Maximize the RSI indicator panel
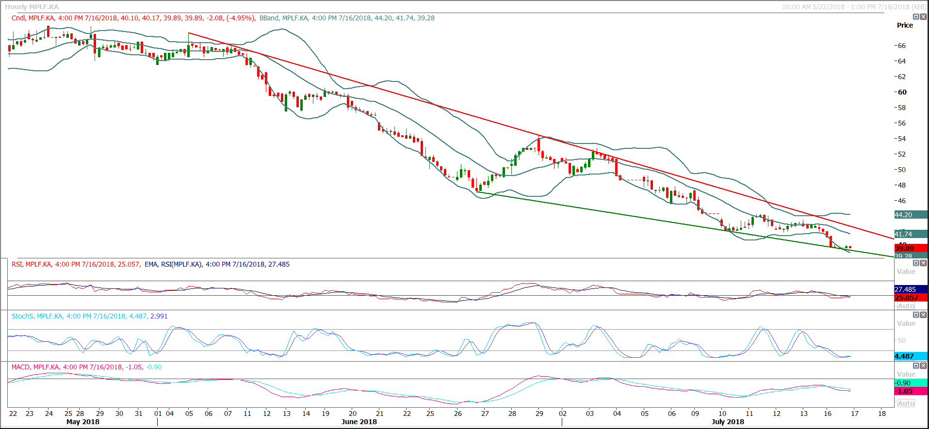929x429 pixels. point(916,263)
